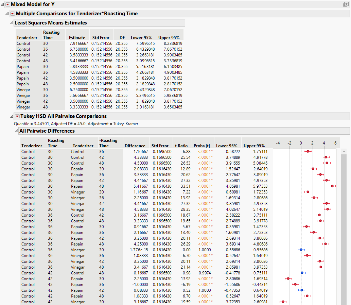Viewport: 351px width, 305px height.
Task: Click the report options icon at top right
Action: pyautogui.click(x=346, y=4)
